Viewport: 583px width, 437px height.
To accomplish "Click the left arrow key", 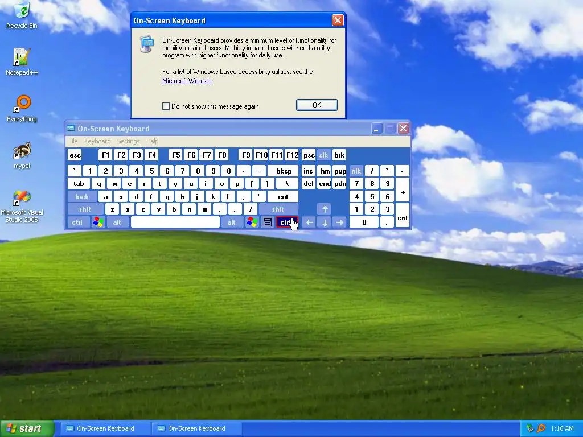I will coord(309,222).
